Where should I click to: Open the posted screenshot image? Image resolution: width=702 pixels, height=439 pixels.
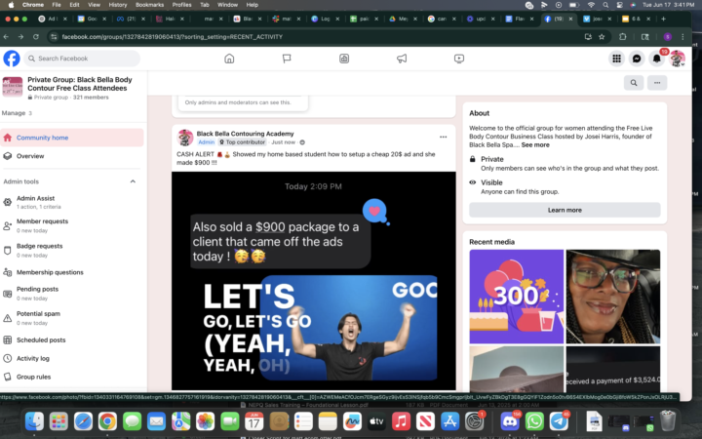click(x=313, y=281)
